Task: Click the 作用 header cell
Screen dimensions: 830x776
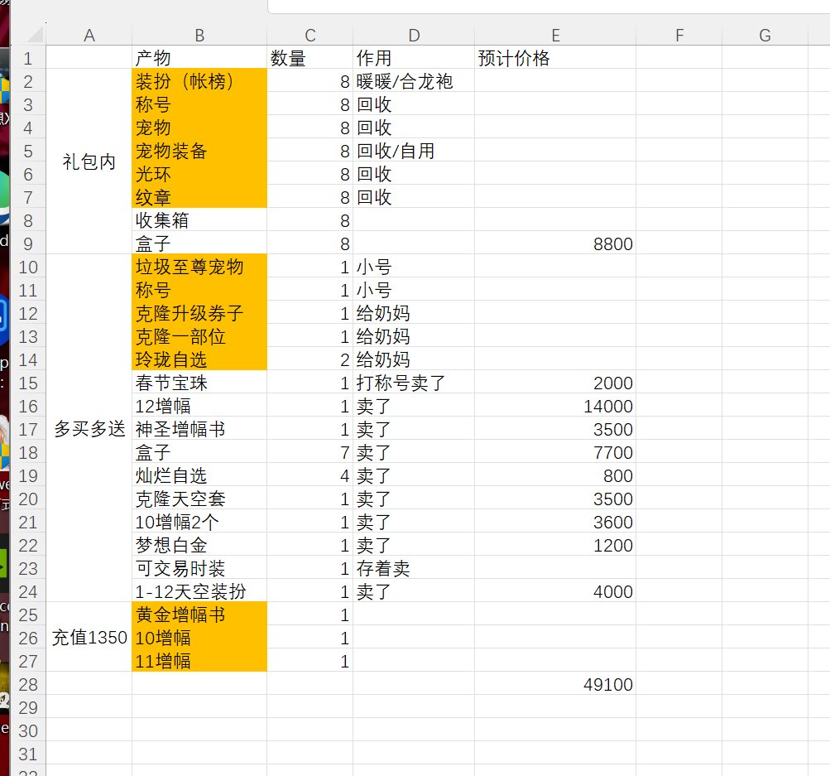Action: coord(414,58)
